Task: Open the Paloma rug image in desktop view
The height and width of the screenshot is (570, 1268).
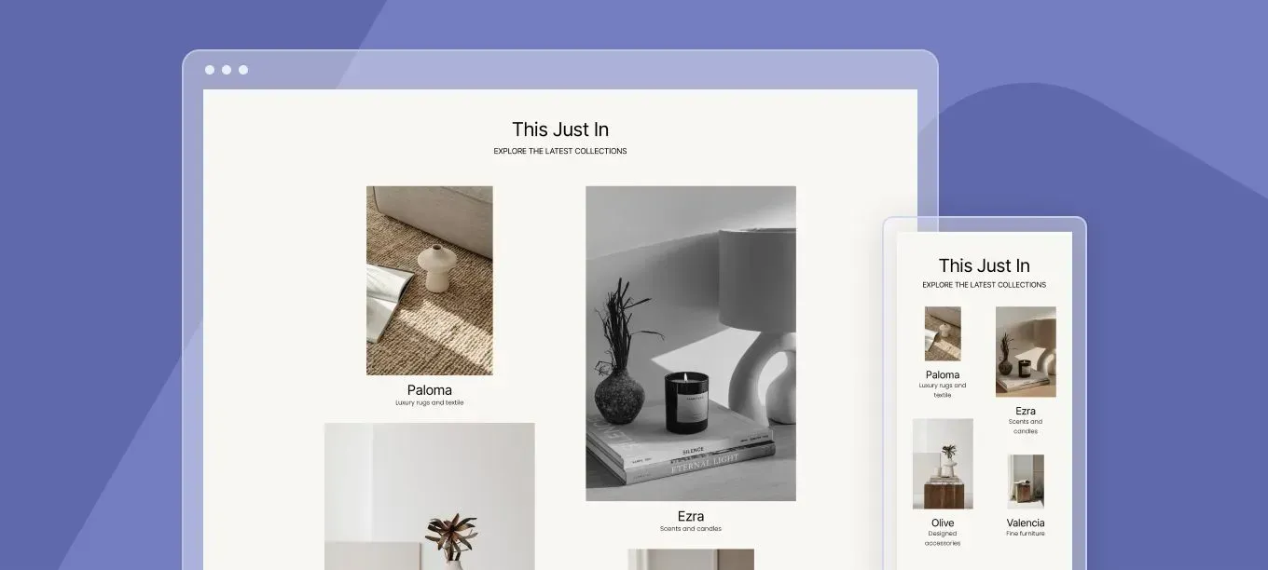Action: [429, 280]
